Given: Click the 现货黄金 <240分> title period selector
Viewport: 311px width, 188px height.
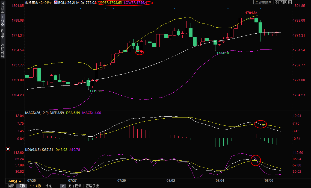Looking at the screenshot, I should click(38, 2).
